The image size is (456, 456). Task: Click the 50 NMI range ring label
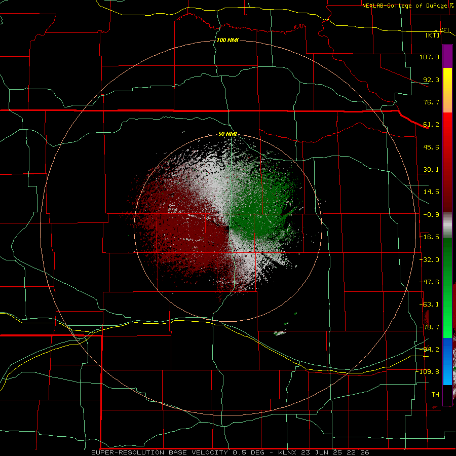click(227, 134)
